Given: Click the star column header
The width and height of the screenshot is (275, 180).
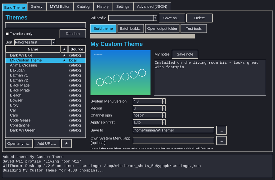Looking at the screenshot, I should [x=64, y=49].
